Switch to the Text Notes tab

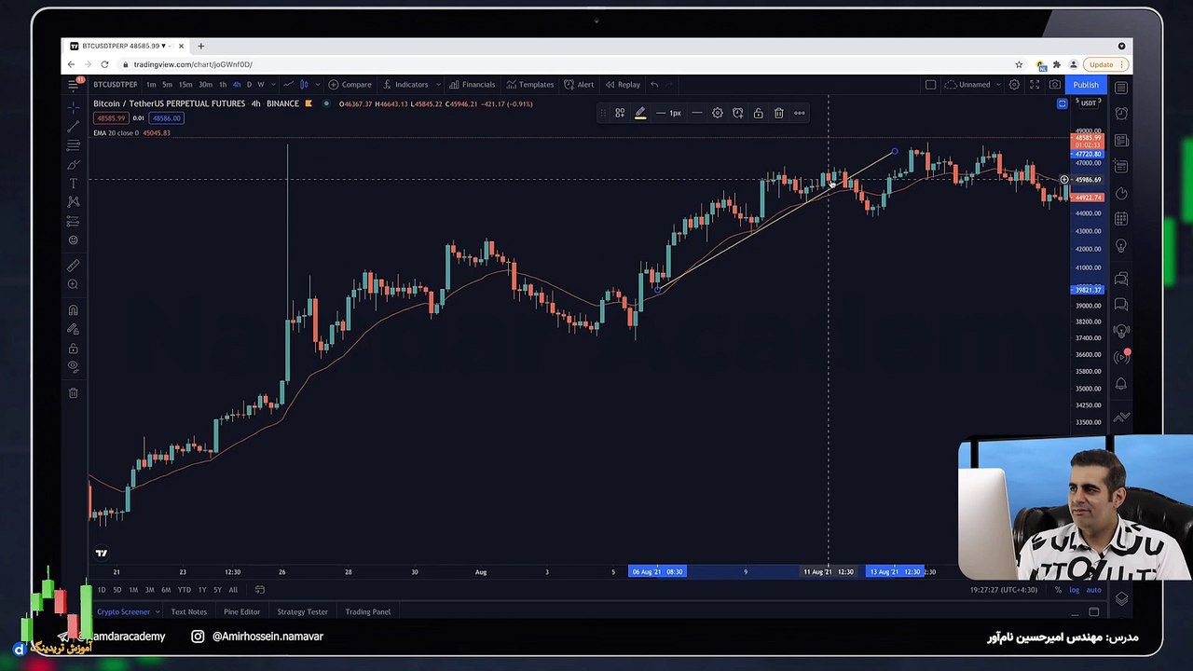[x=189, y=612]
